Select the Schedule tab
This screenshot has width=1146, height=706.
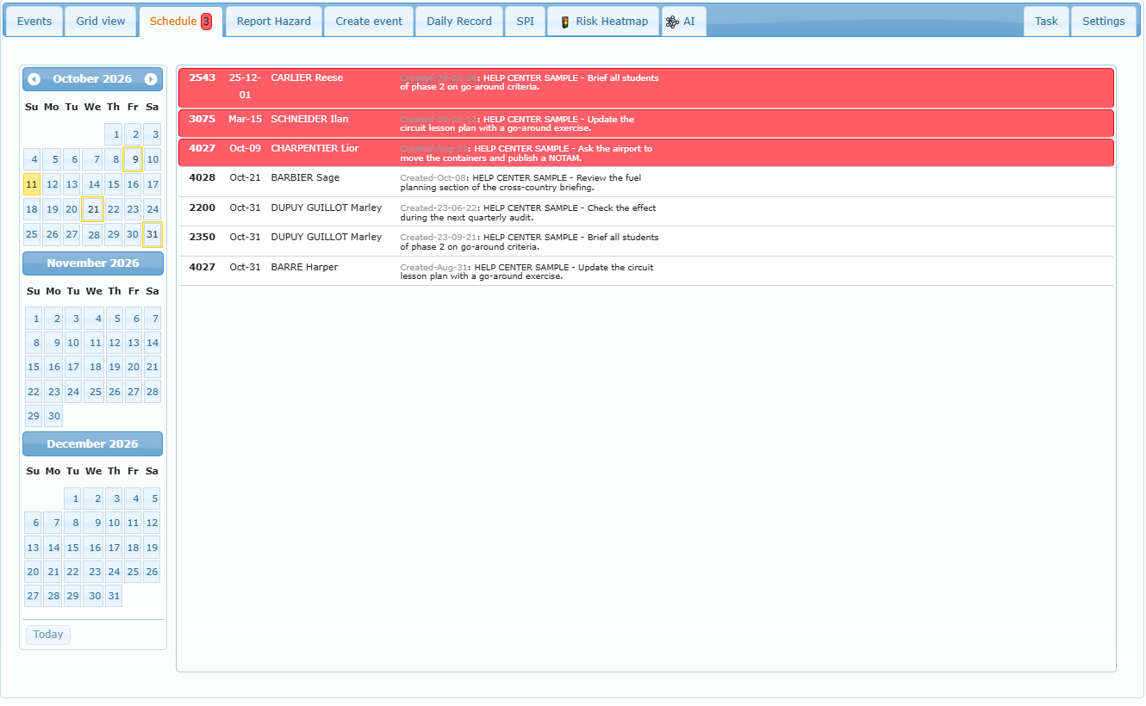181,22
